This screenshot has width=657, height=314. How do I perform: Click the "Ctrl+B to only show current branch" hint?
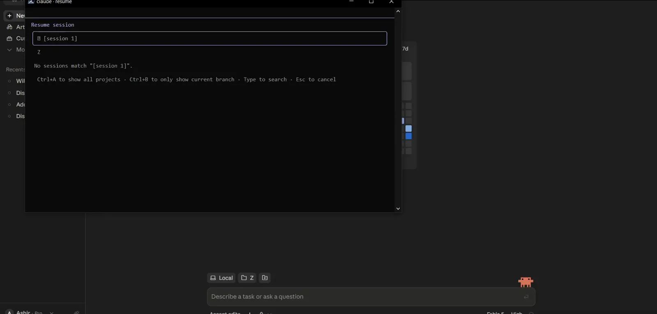[182, 80]
